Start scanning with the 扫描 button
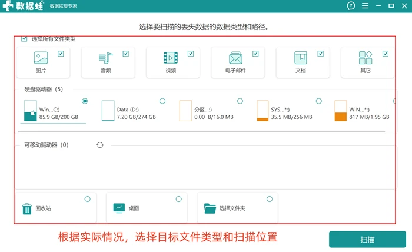The height and width of the screenshot is (252, 412). click(367, 240)
